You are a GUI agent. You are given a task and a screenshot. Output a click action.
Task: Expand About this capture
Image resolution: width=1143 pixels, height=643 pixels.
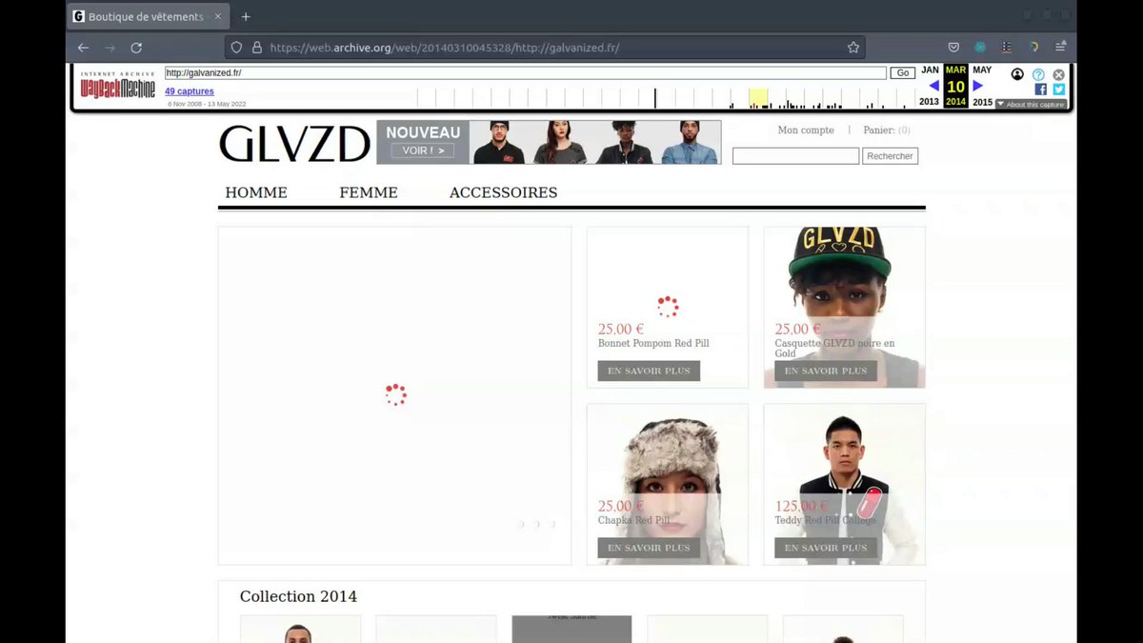click(x=1030, y=105)
